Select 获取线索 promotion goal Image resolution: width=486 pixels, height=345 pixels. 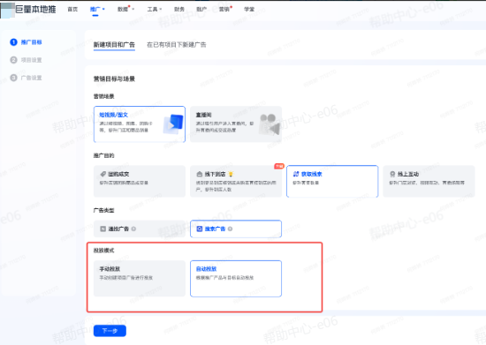(x=332, y=181)
